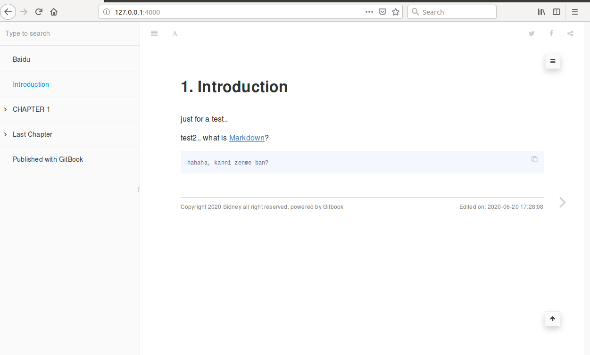The height and width of the screenshot is (355, 590).
Task: Open the Markdown hyperlink
Action: (247, 138)
